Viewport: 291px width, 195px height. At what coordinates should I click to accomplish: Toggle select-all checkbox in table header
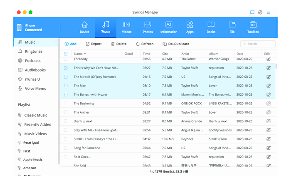point(66,54)
